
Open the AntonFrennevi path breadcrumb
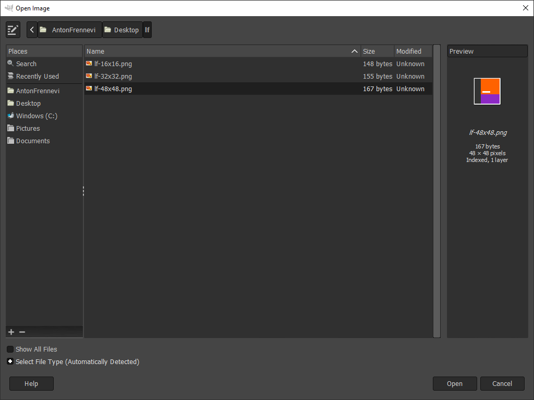pyautogui.click(x=69, y=30)
